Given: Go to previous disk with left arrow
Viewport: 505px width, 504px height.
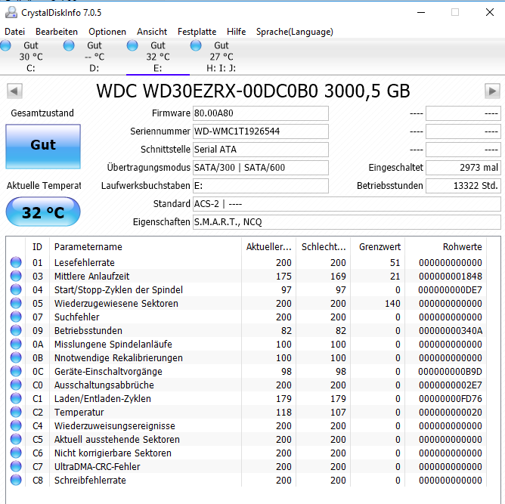Looking at the screenshot, I should point(14,91).
